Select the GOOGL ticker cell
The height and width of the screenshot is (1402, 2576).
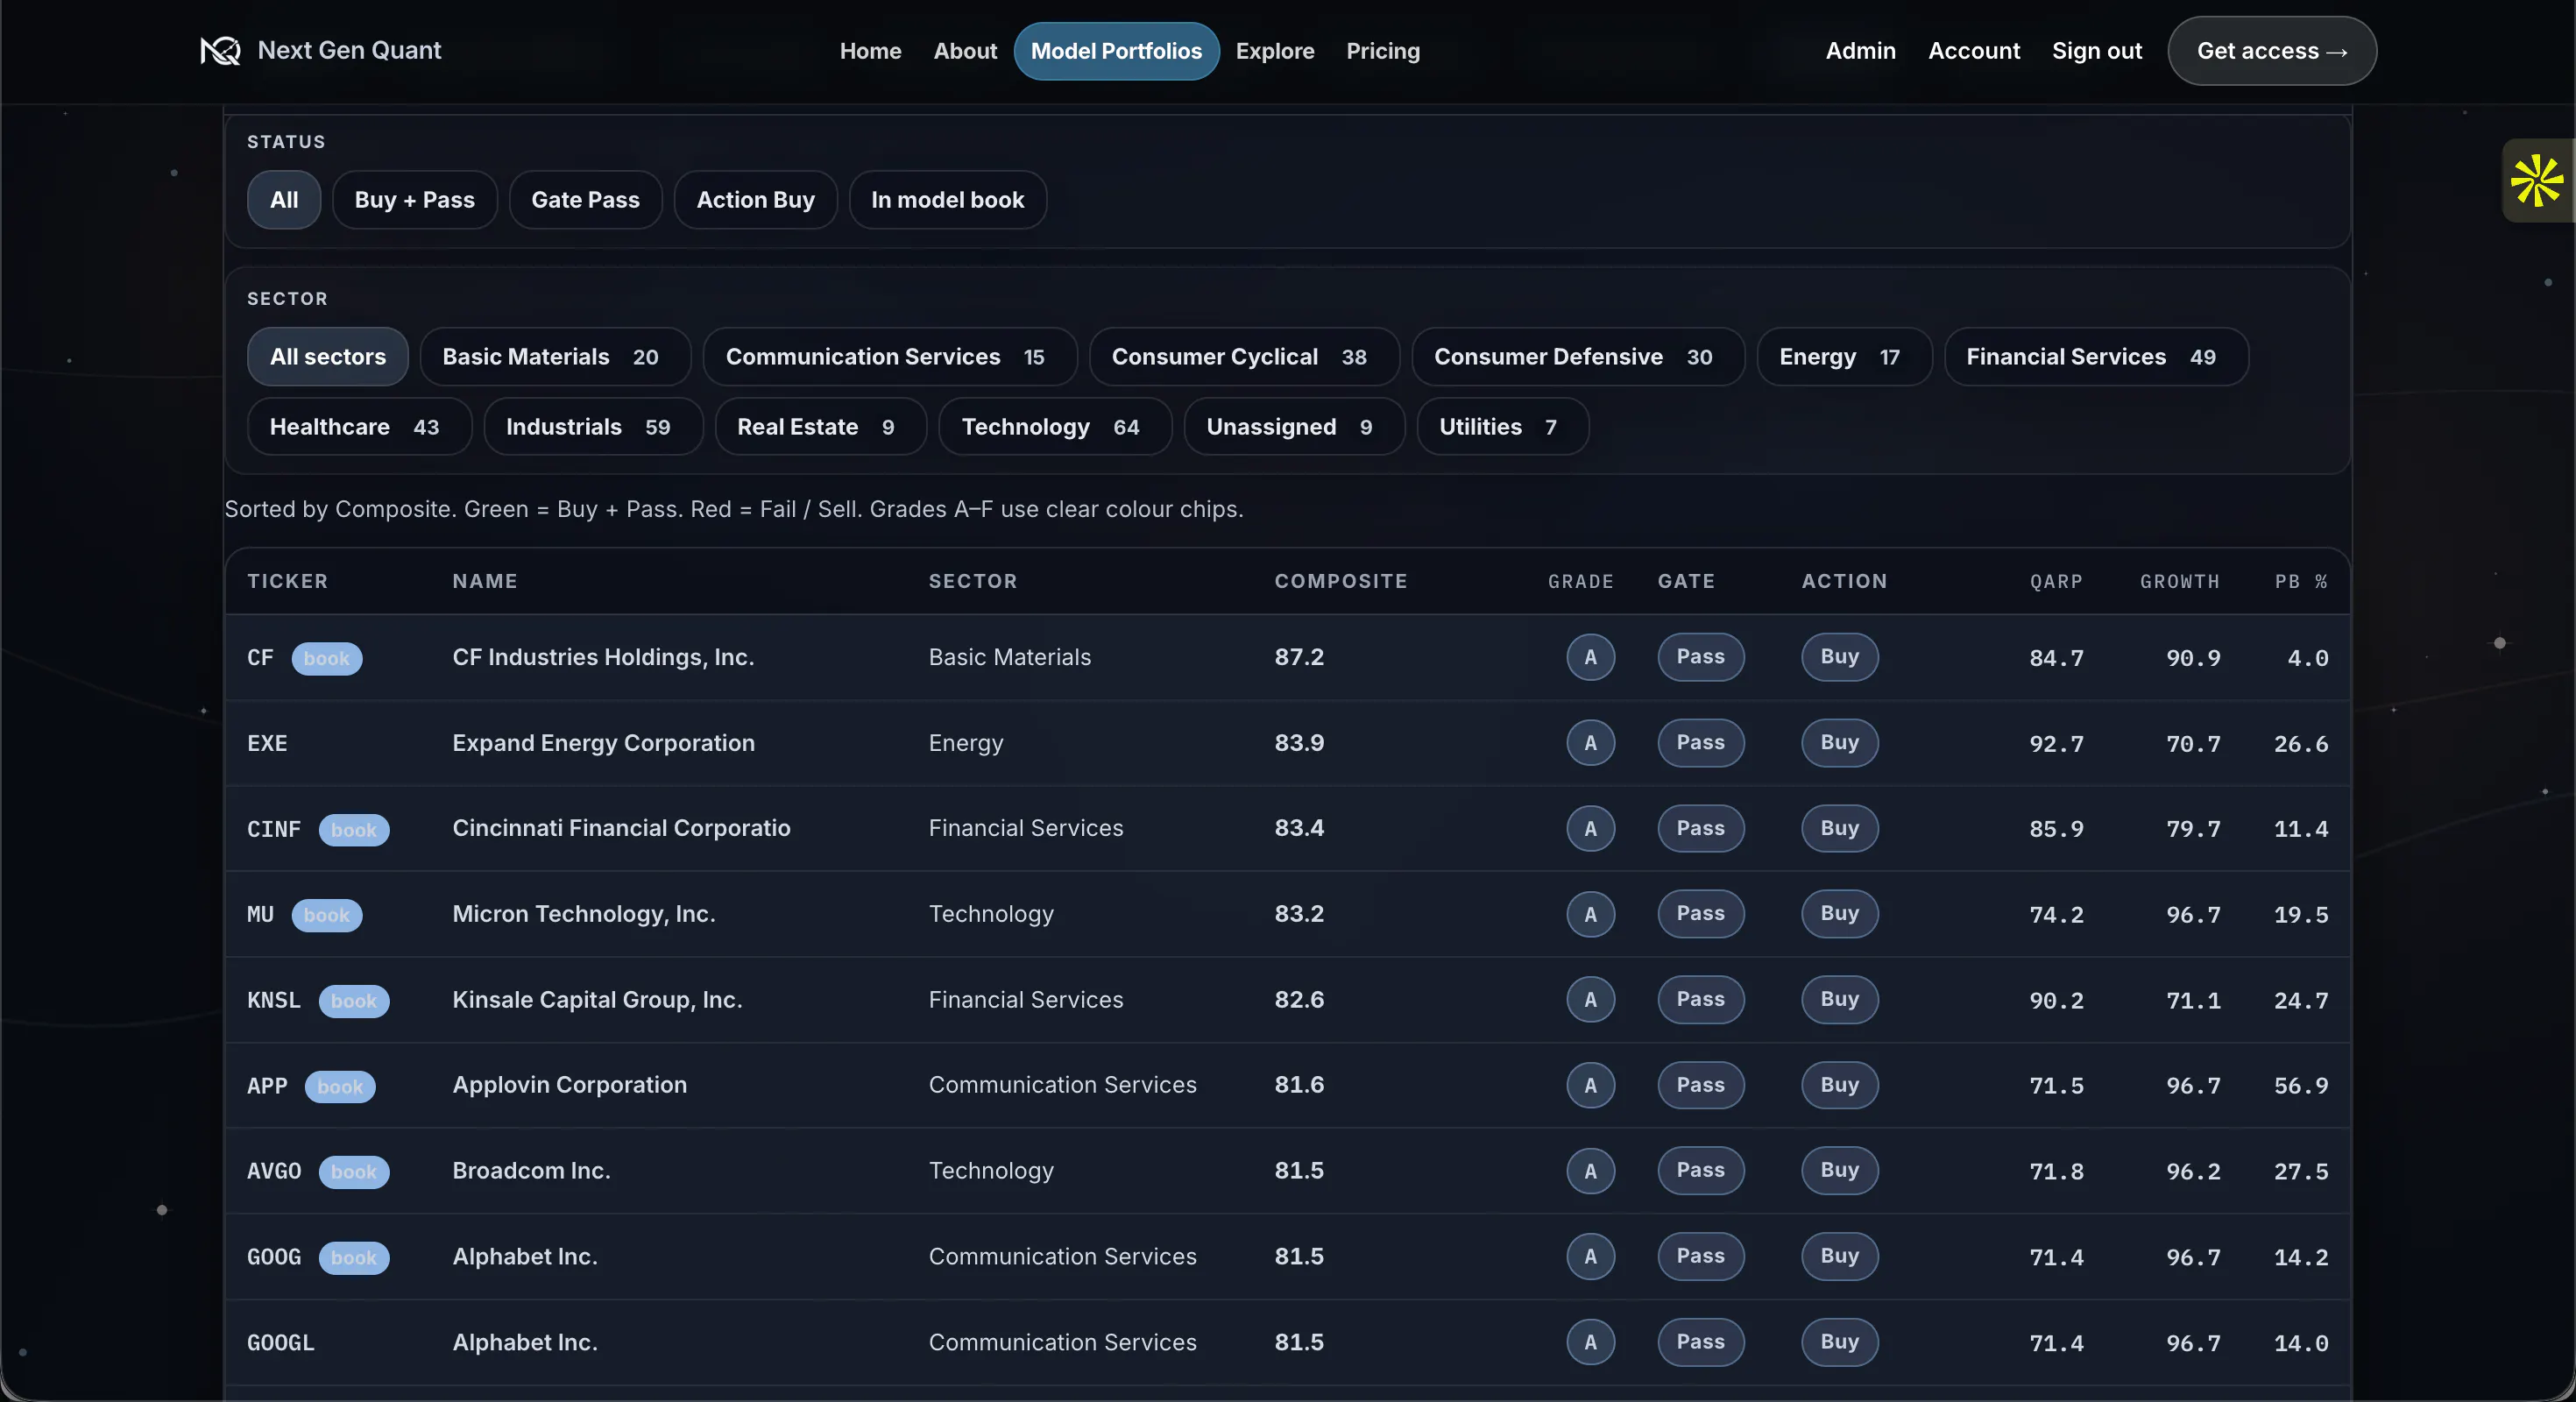point(280,1342)
